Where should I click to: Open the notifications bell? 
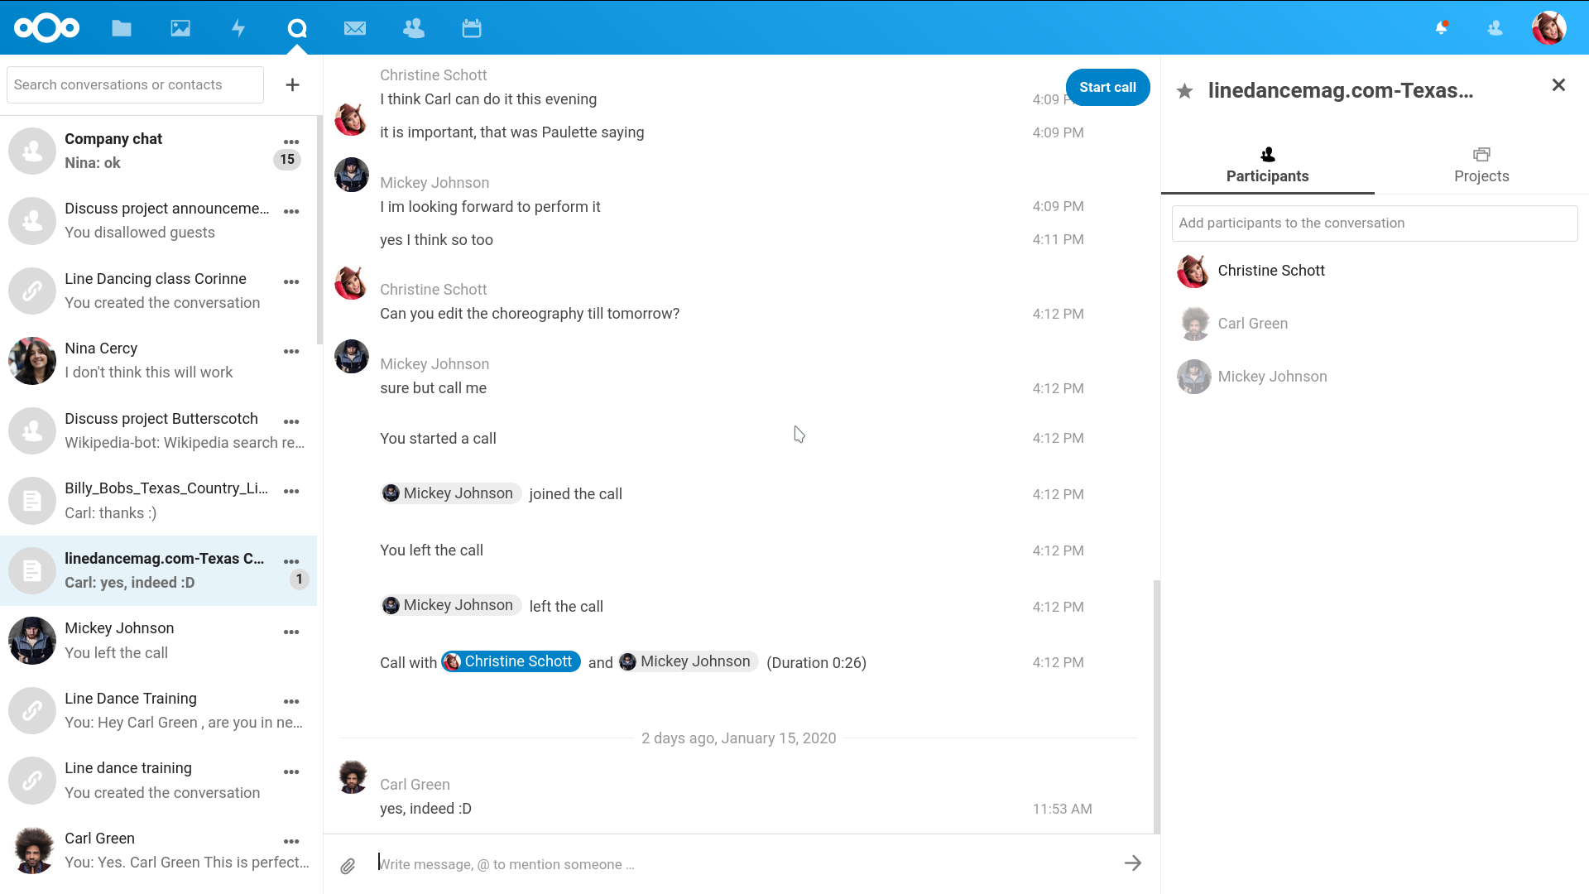[x=1441, y=27]
